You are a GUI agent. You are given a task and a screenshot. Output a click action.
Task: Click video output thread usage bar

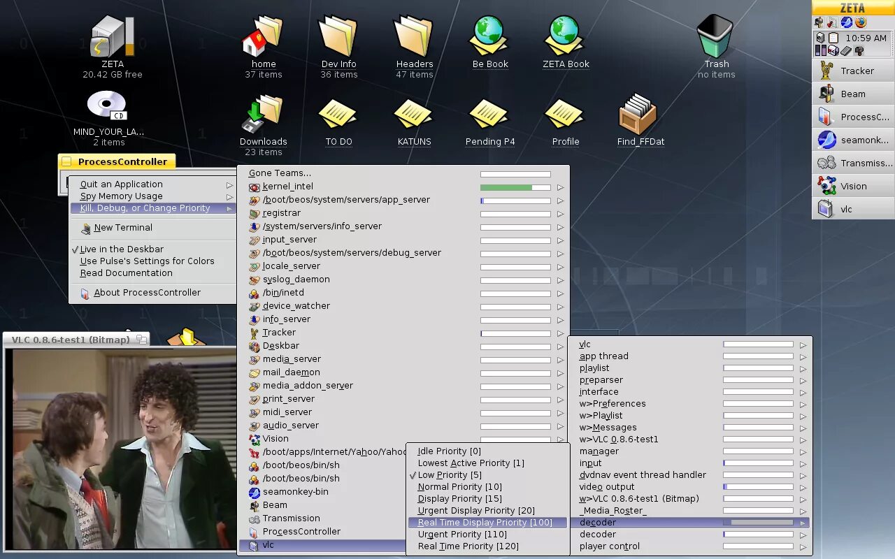click(x=758, y=487)
